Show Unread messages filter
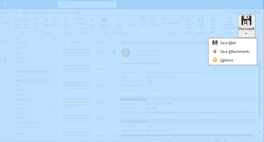264x142 pixels. [74, 42]
